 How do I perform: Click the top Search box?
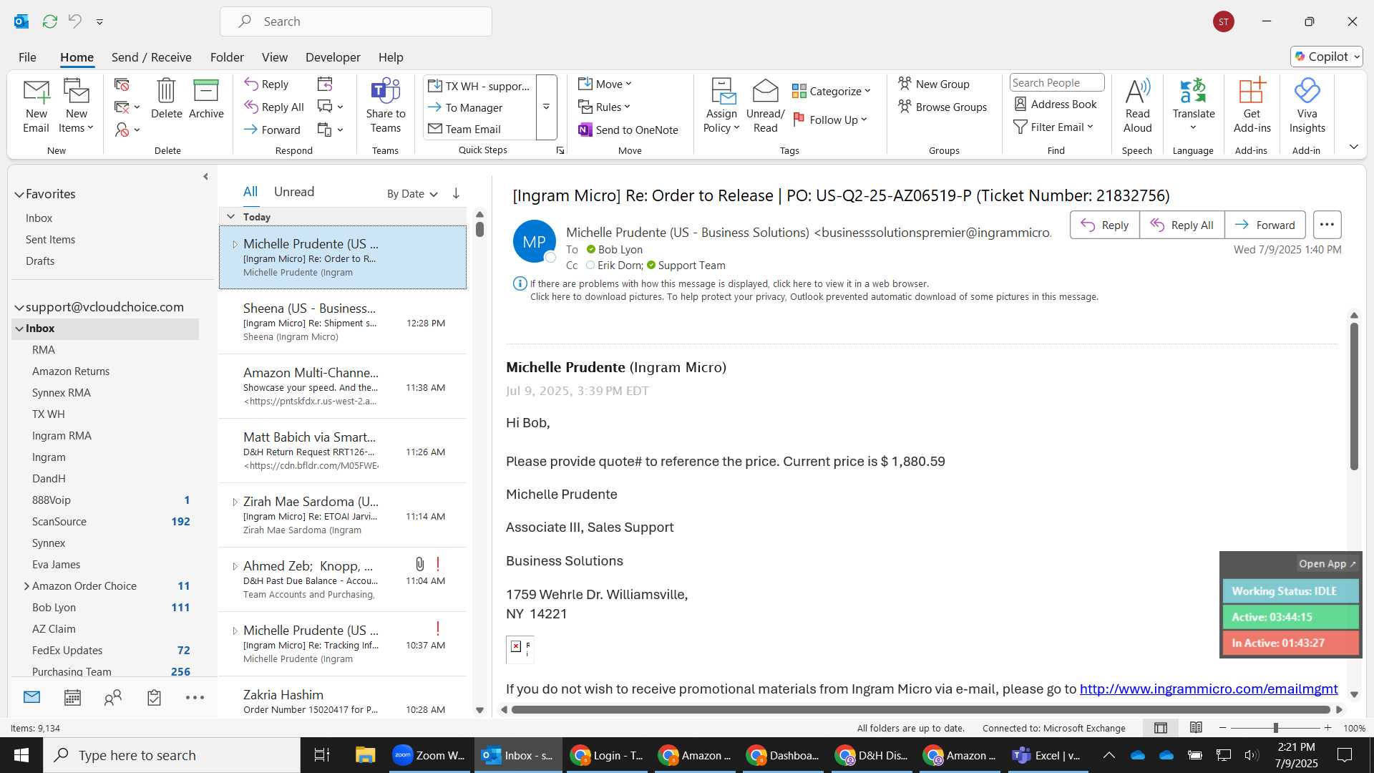pos(356,21)
